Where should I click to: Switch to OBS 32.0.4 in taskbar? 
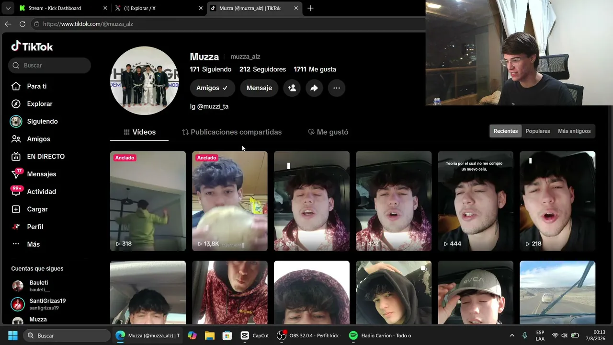(308, 335)
